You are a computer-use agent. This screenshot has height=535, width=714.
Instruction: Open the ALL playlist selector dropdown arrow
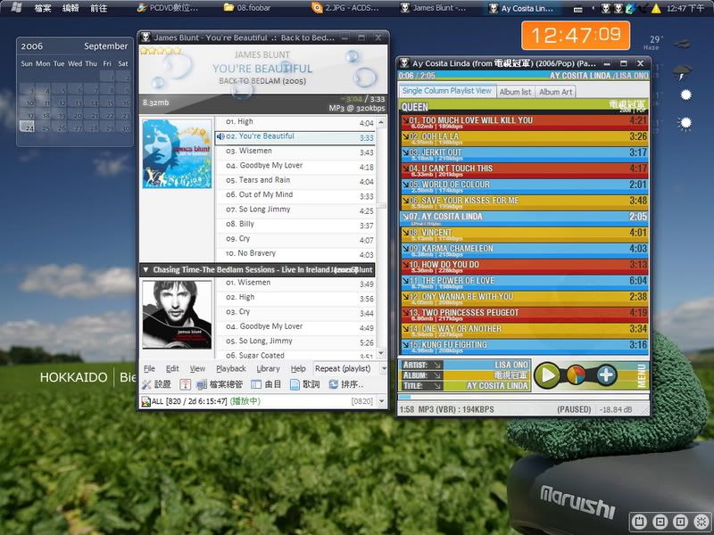point(382,401)
